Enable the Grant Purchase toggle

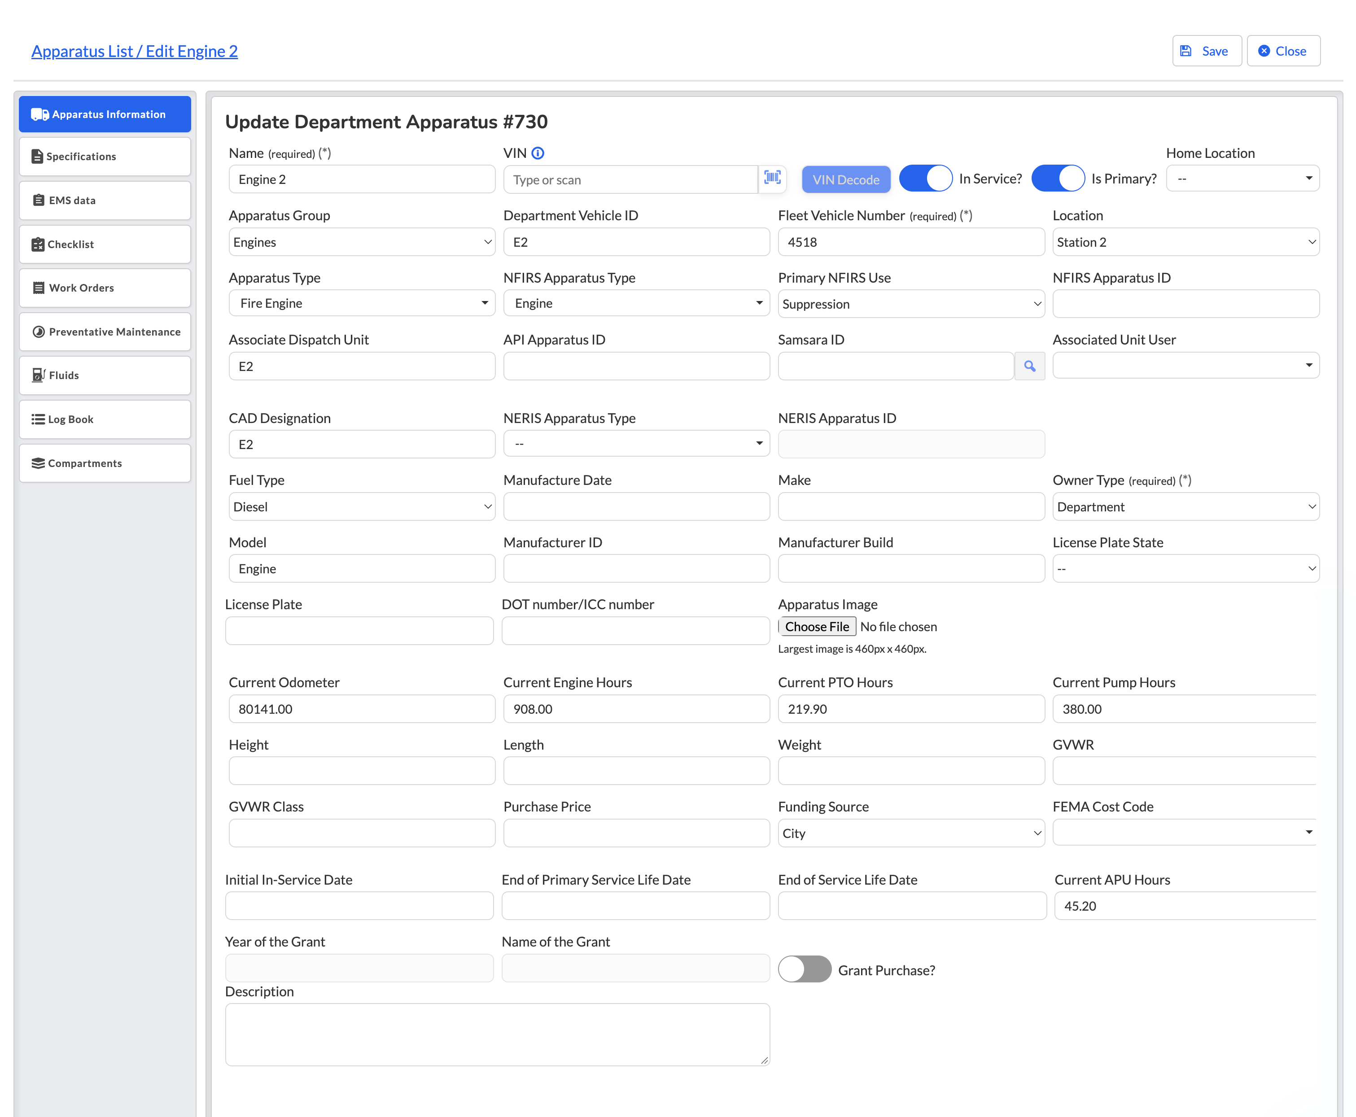pyautogui.click(x=805, y=969)
